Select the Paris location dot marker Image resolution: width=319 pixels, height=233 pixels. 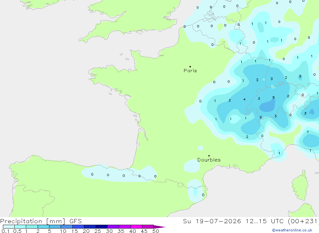[190, 66]
